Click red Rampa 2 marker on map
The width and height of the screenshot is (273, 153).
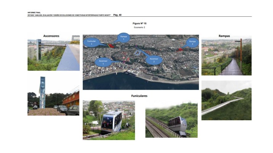coord(180,49)
